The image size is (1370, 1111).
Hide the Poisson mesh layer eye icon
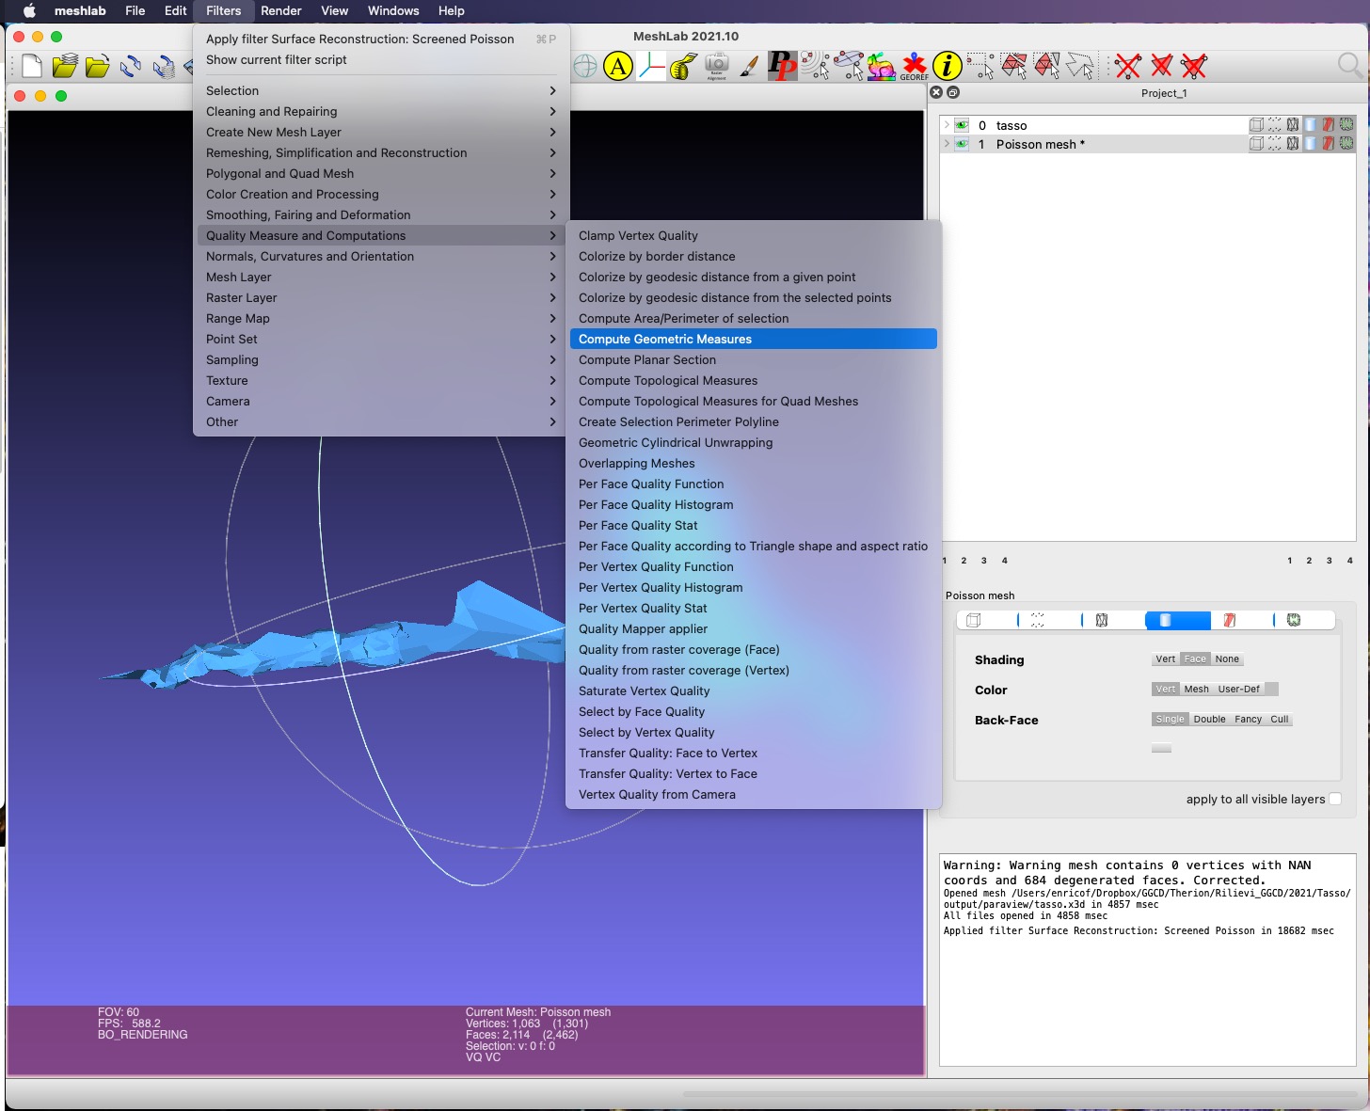(x=962, y=144)
